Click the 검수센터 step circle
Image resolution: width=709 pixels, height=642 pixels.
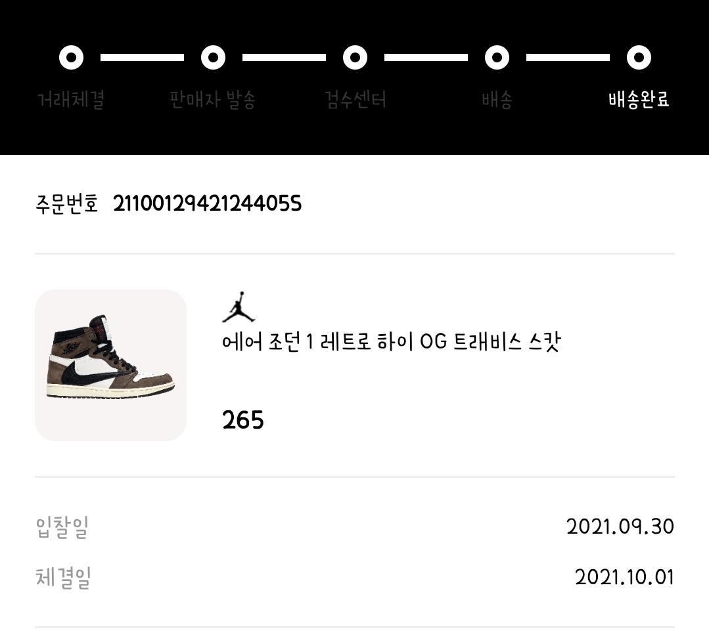tap(355, 58)
